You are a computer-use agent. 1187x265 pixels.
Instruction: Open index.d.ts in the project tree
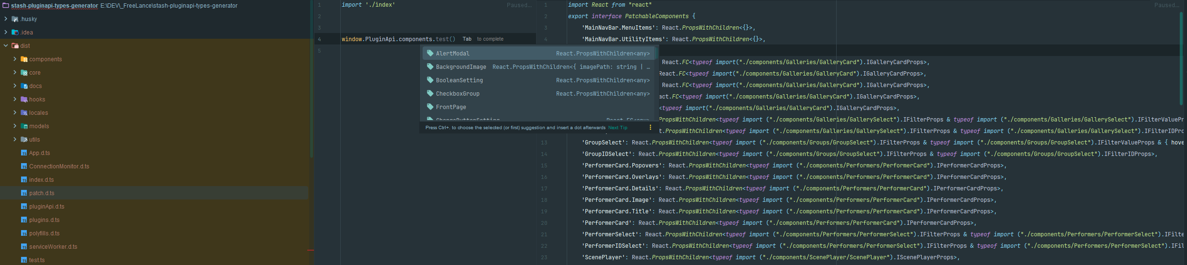(x=41, y=180)
